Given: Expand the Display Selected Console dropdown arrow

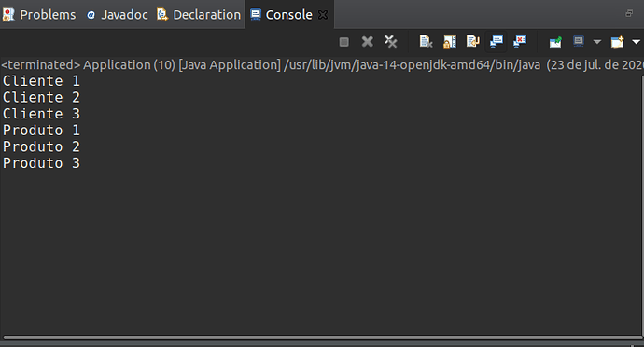Looking at the screenshot, I should click(x=597, y=41).
